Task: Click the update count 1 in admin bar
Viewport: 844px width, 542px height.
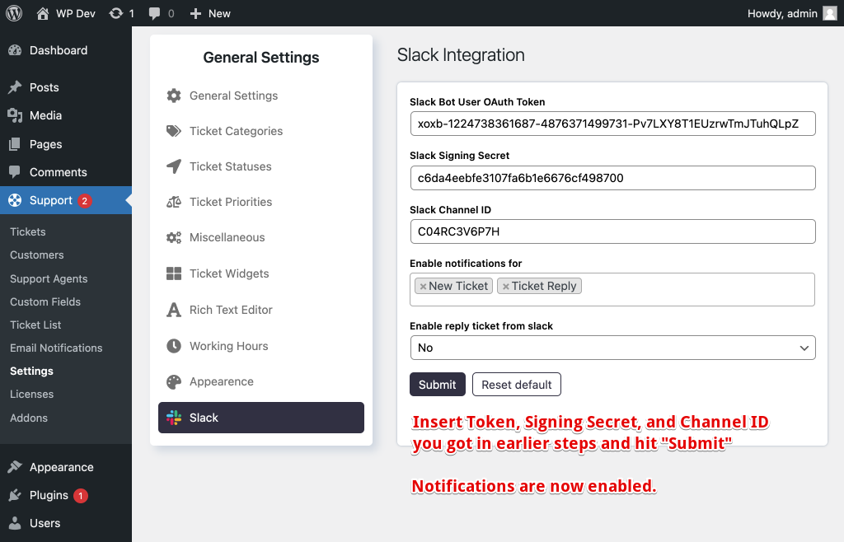Action: point(131,13)
